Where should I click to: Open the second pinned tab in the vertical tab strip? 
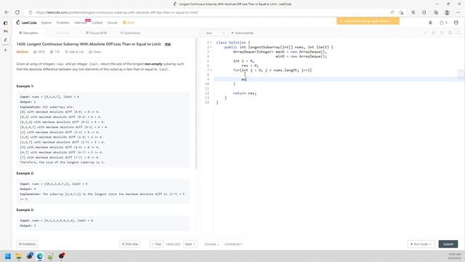[5, 31]
